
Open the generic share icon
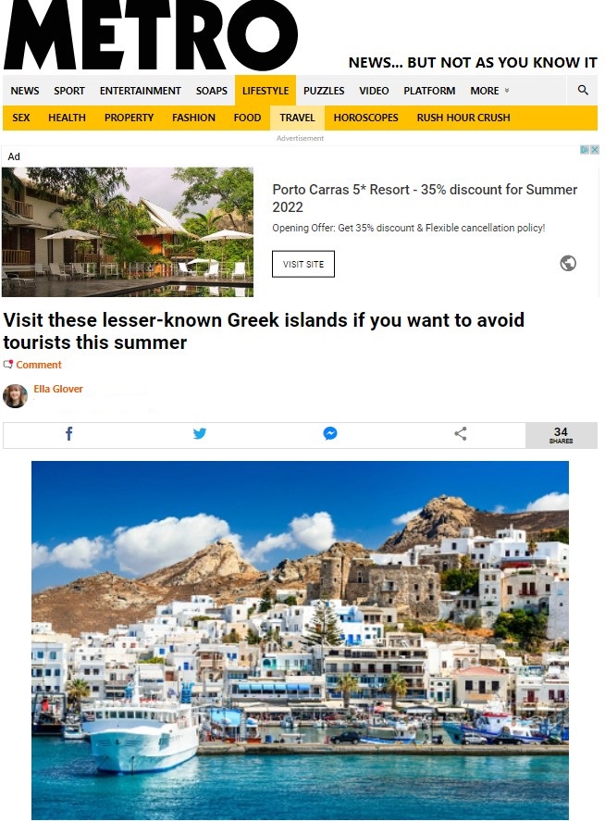click(x=460, y=433)
